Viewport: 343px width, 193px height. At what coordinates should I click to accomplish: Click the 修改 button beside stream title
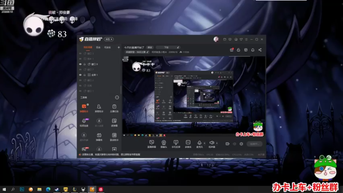pyautogui.click(x=150, y=47)
